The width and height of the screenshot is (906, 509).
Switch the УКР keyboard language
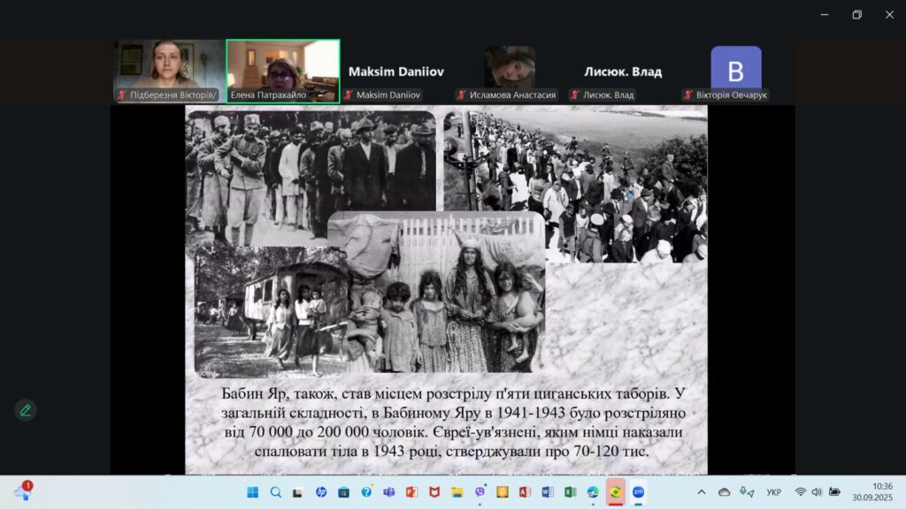[x=773, y=492]
